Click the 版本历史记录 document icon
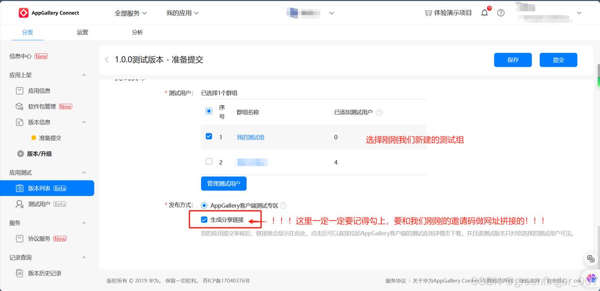Screen dimensions: 600x291 pyautogui.click(x=19, y=273)
